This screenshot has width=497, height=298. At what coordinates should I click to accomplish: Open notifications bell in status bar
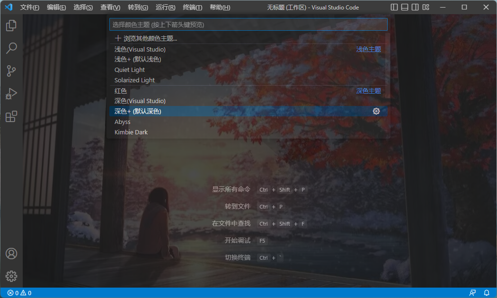pyautogui.click(x=487, y=293)
